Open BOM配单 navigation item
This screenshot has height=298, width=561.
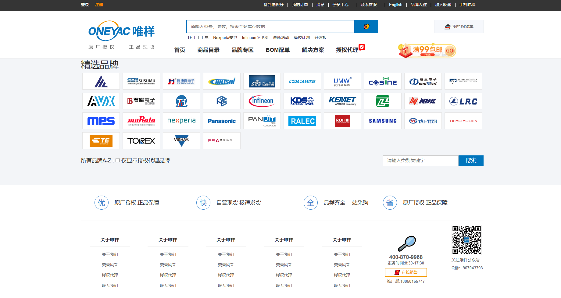[278, 50]
